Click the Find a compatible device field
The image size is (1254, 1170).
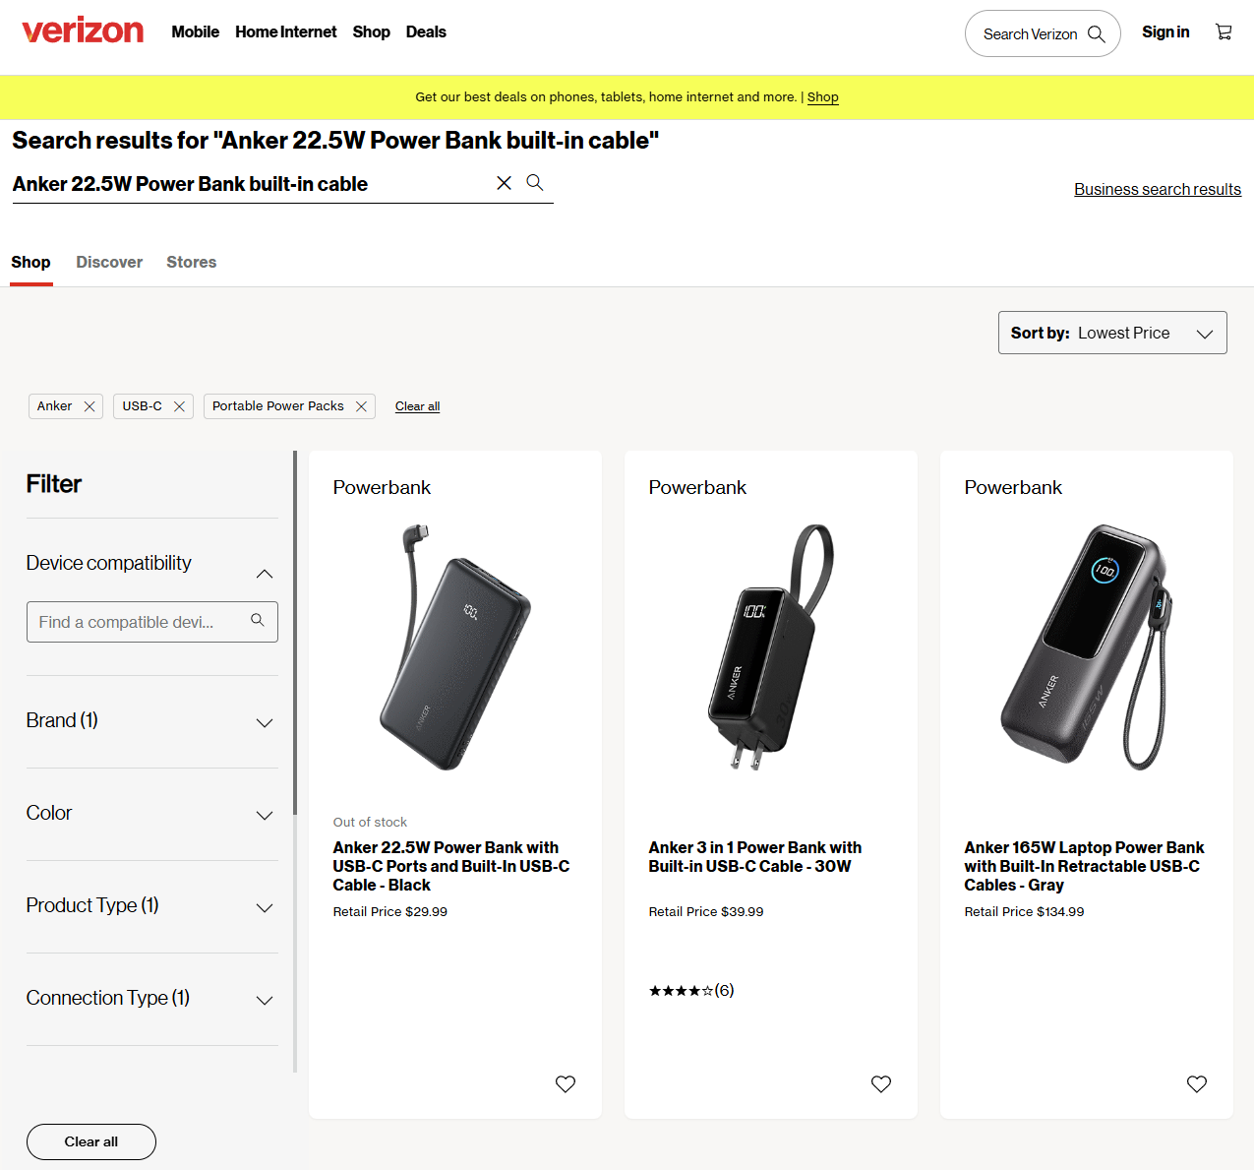[143, 622]
